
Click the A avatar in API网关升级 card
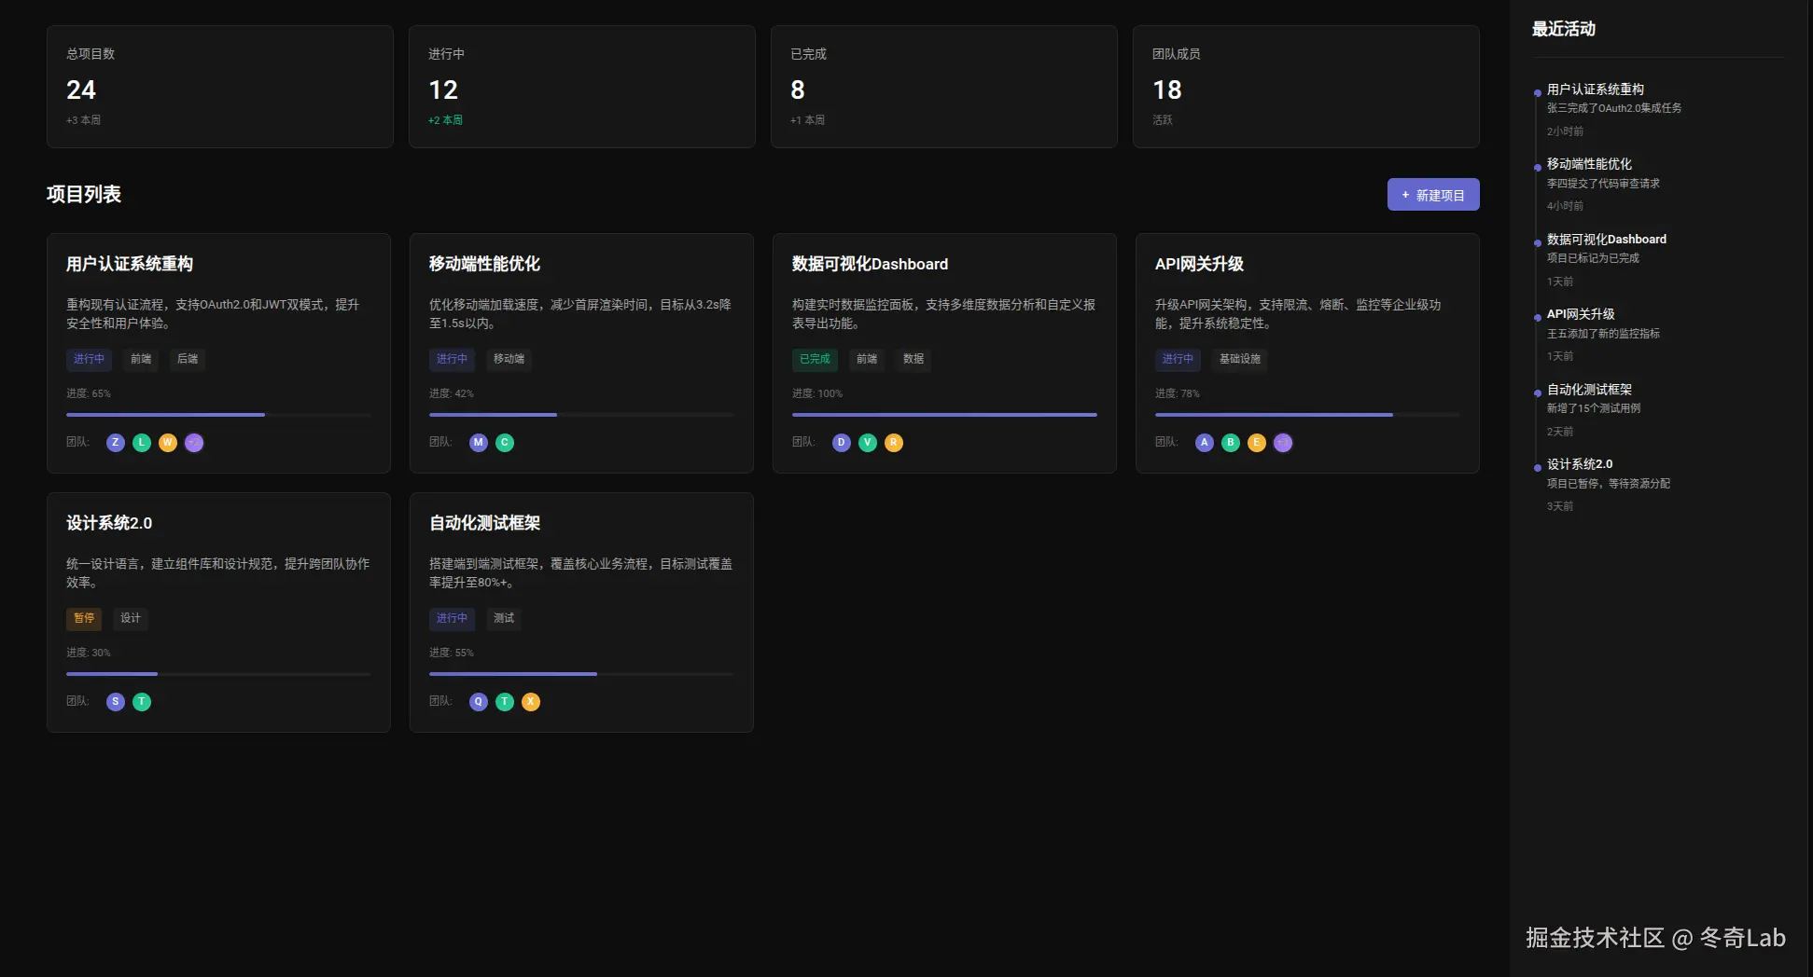click(1205, 443)
